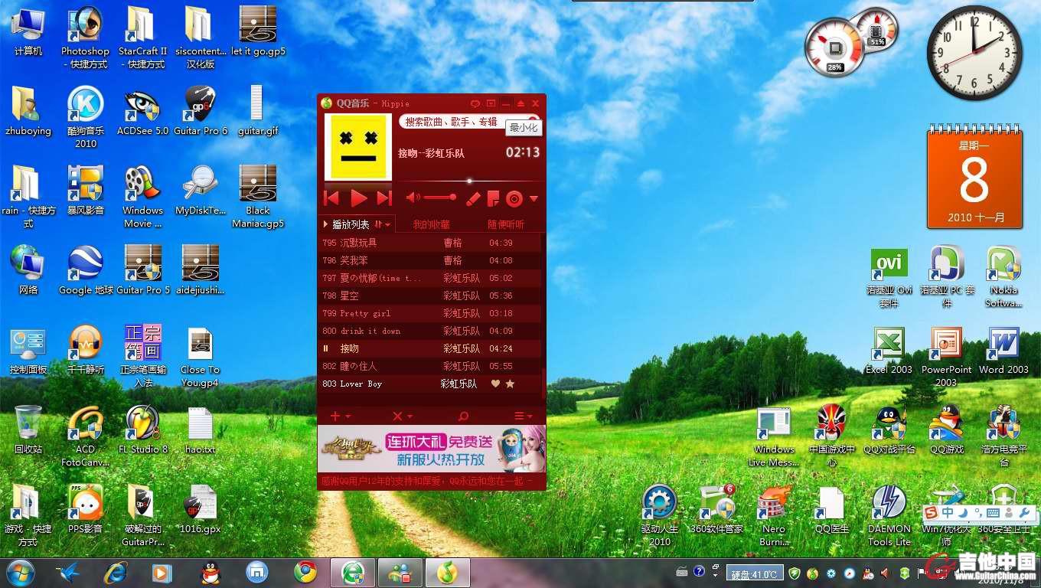Select song 795 沉默玩具
Image resolution: width=1041 pixels, height=588 pixels.
point(429,243)
